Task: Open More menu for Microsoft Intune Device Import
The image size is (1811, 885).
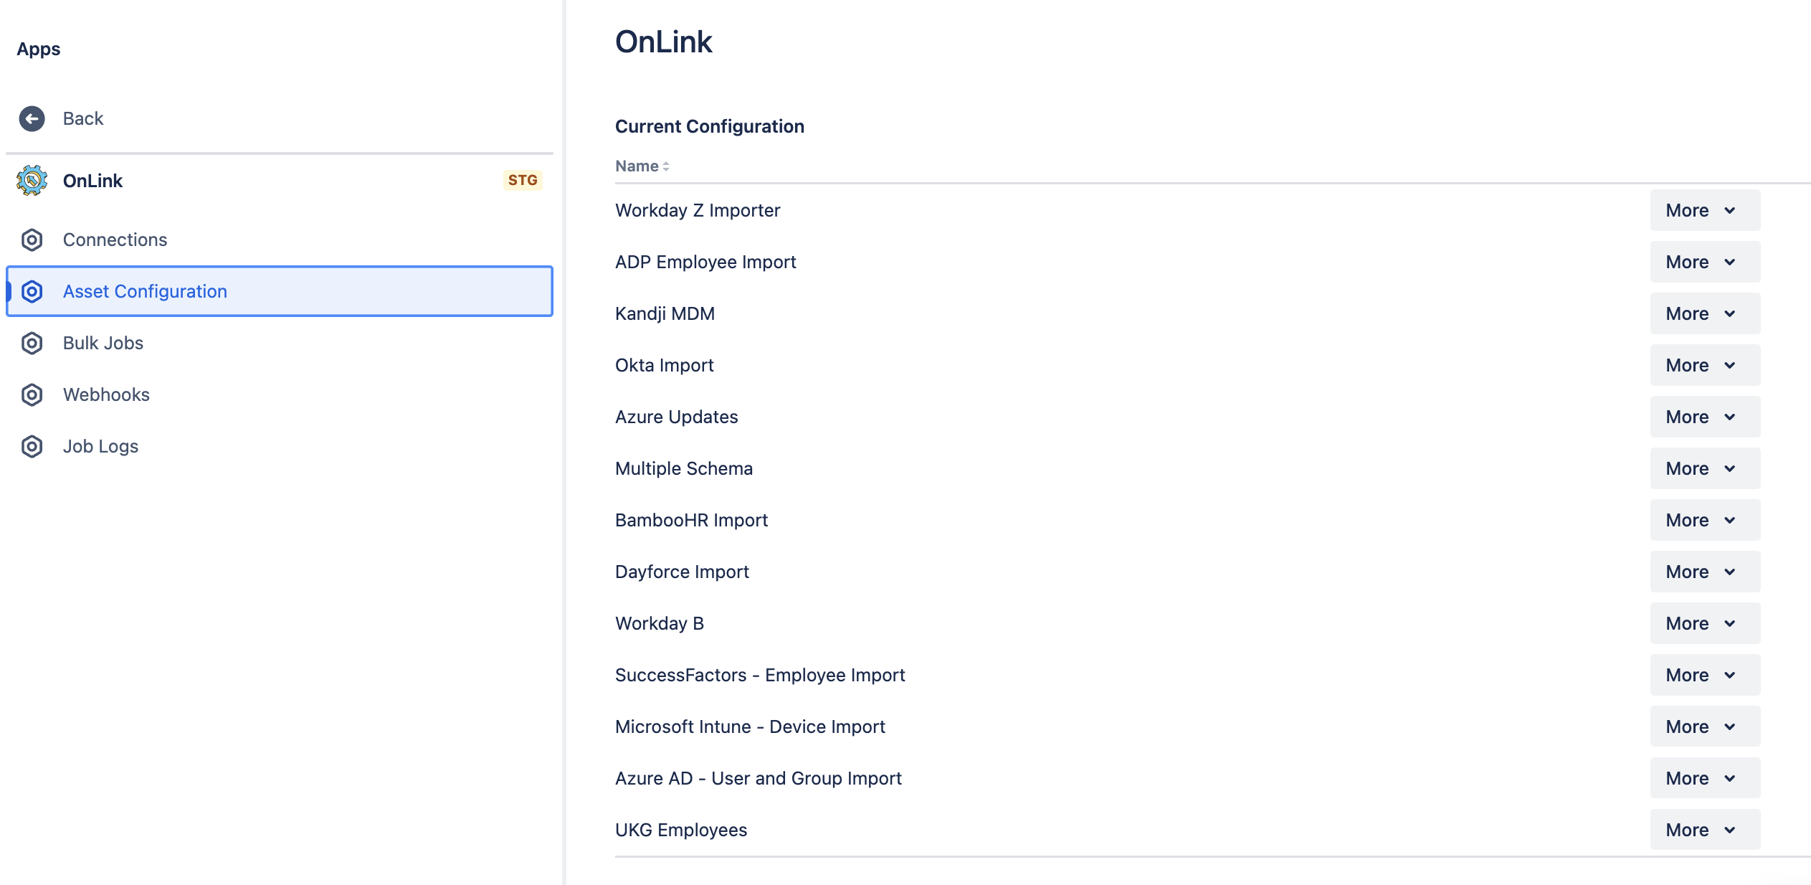Action: [x=1705, y=727]
